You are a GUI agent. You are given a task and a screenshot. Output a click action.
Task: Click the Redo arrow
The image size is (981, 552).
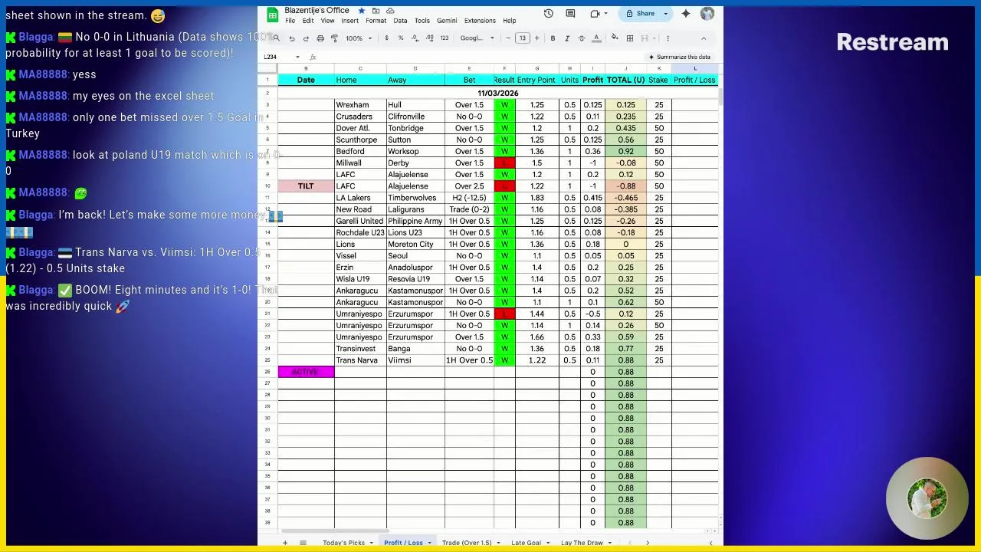coord(306,38)
